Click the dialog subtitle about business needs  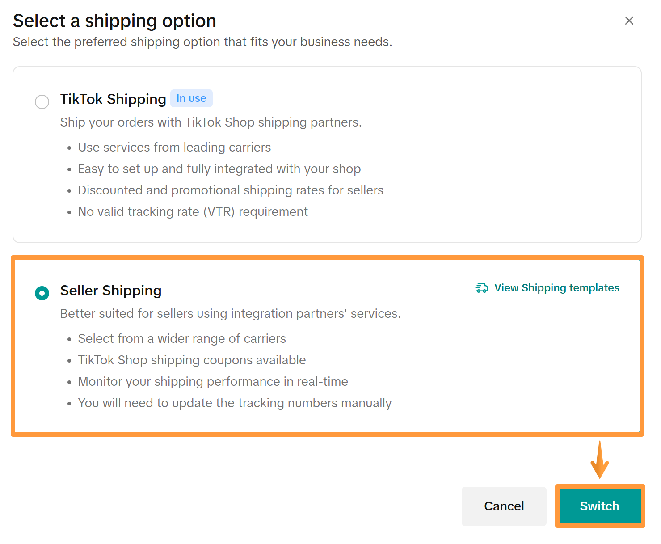202,42
